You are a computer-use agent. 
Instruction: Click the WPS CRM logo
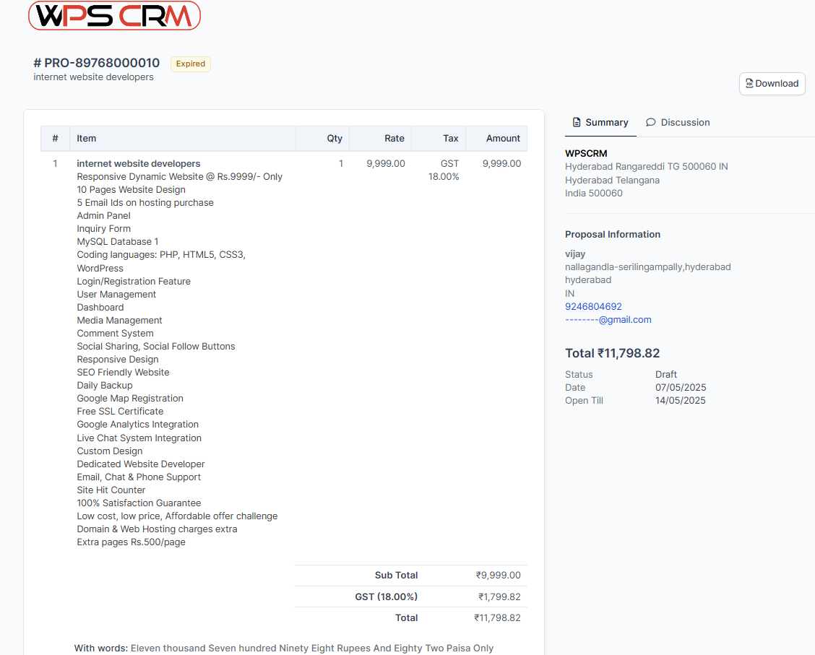[x=114, y=15]
